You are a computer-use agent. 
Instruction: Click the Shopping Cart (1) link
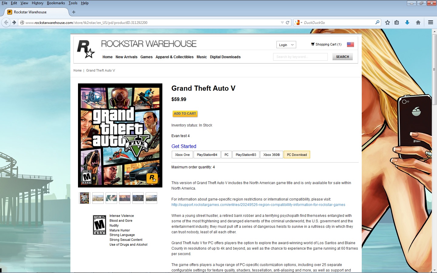pos(328,44)
